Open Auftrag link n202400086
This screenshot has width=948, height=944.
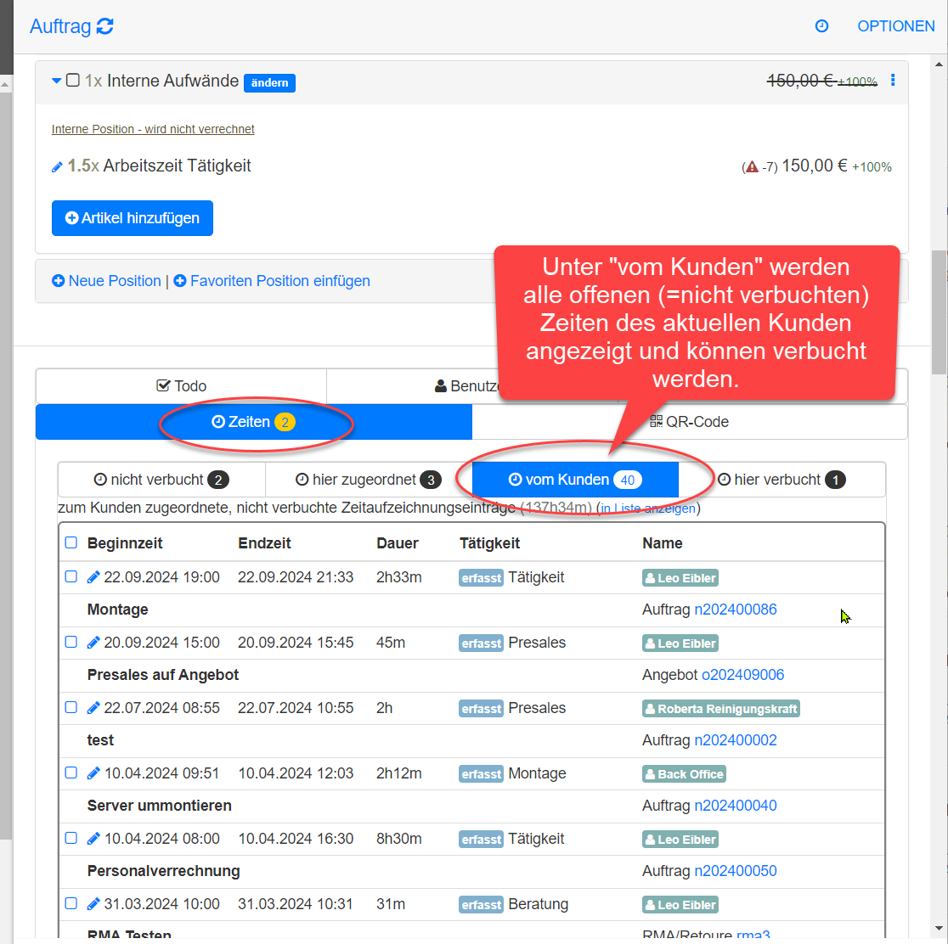tap(735, 610)
